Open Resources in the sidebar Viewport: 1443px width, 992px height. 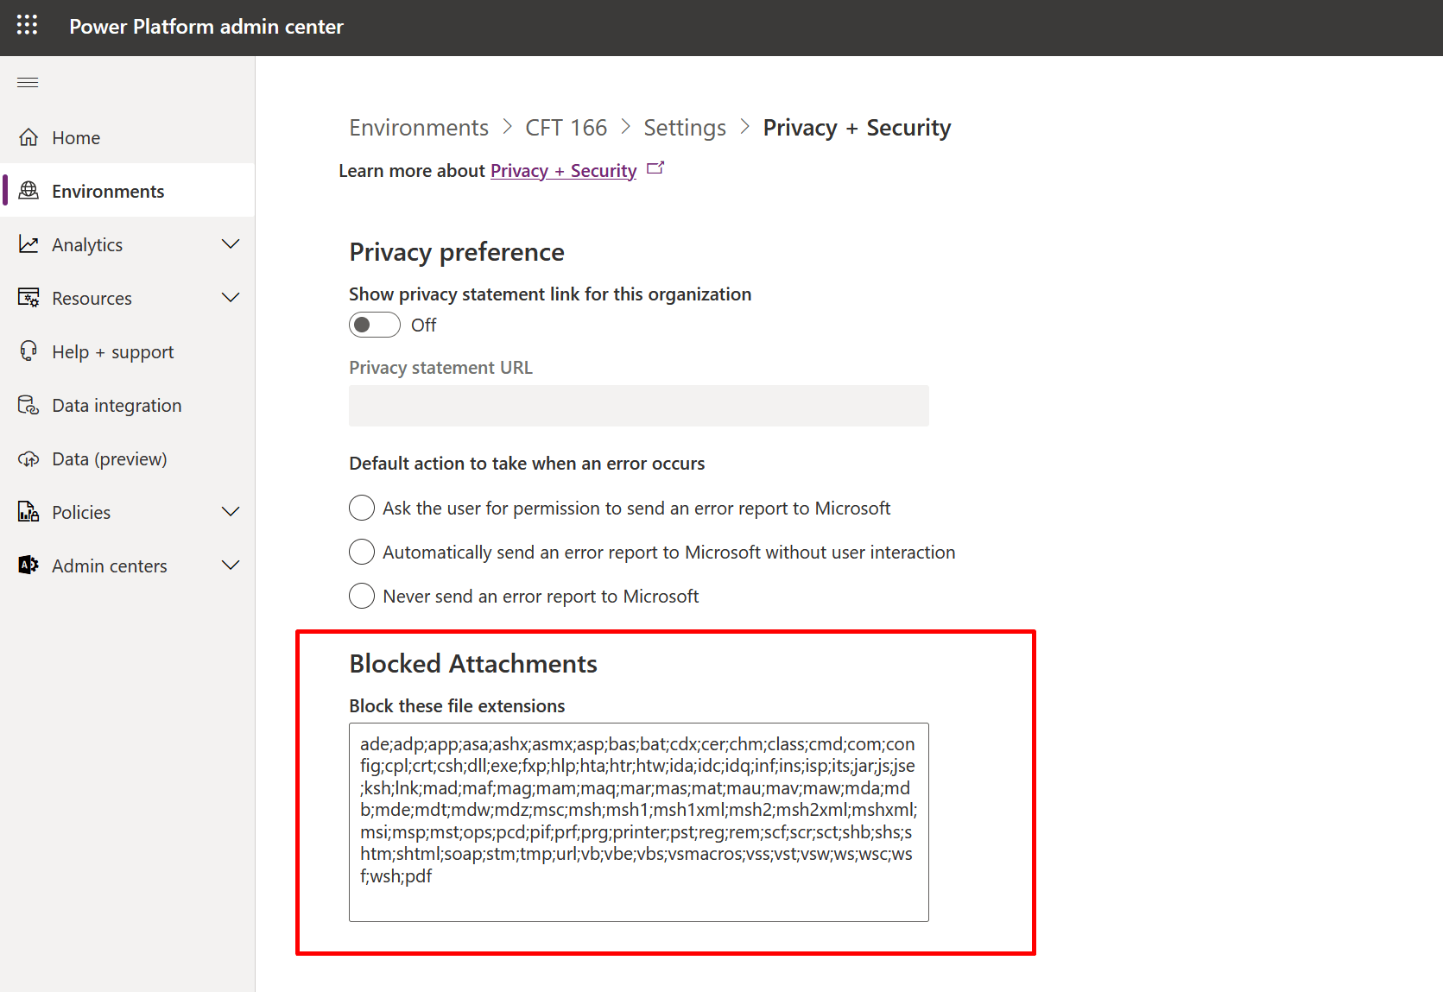click(x=92, y=297)
